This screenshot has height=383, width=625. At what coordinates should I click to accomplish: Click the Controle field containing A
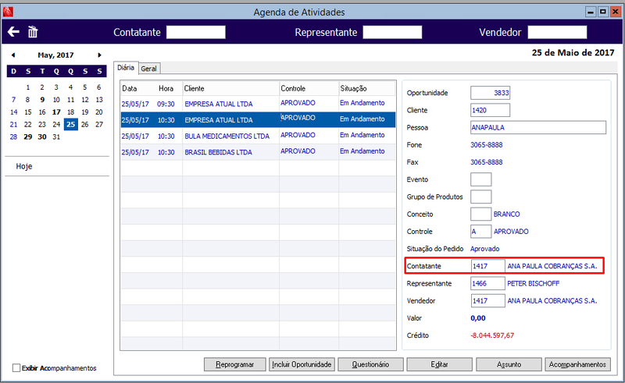(x=480, y=232)
